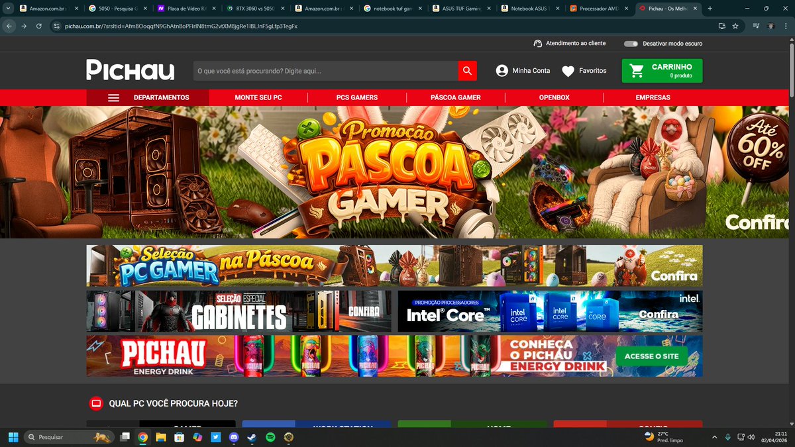Click the red monitor icon beside Qual PC
Image resolution: width=795 pixels, height=447 pixels.
point(96,403)
